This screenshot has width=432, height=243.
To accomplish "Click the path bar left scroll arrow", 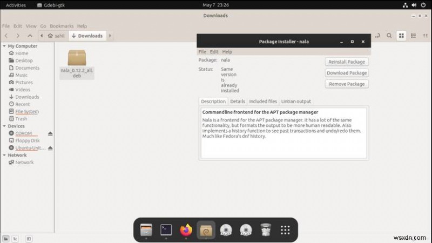I will 42,36.
